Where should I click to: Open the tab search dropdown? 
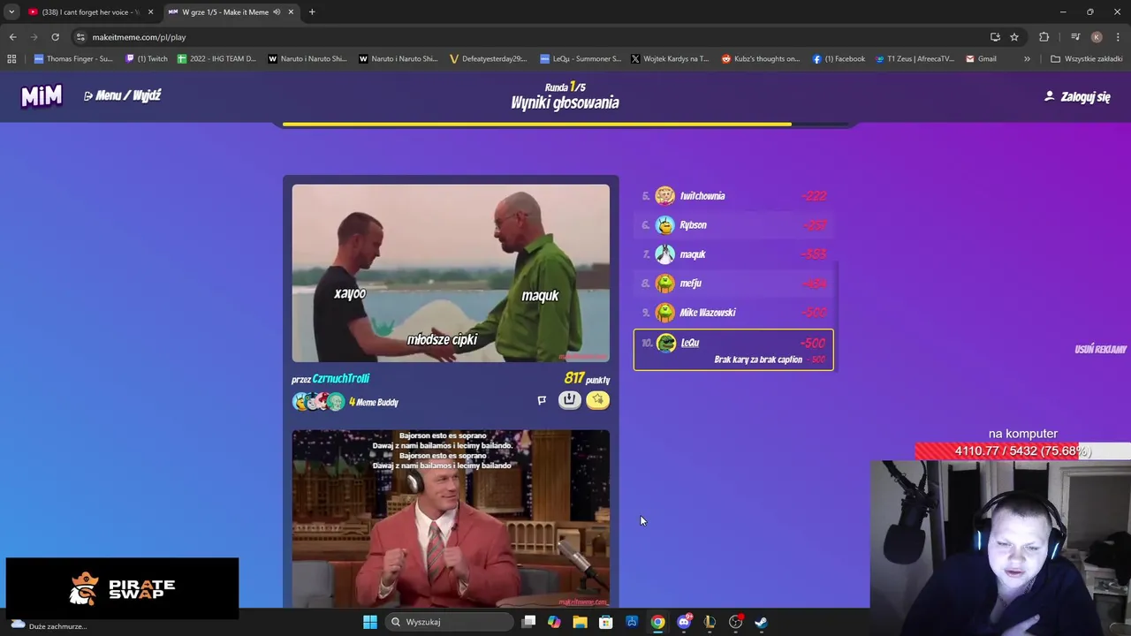pos(11,11)
